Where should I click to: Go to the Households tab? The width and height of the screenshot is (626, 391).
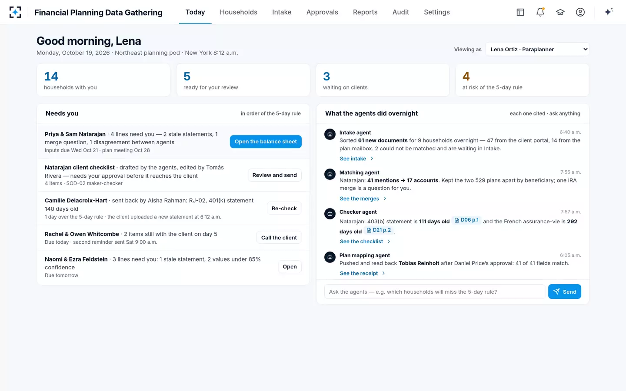pyautogui.click(x=239, y=12)
